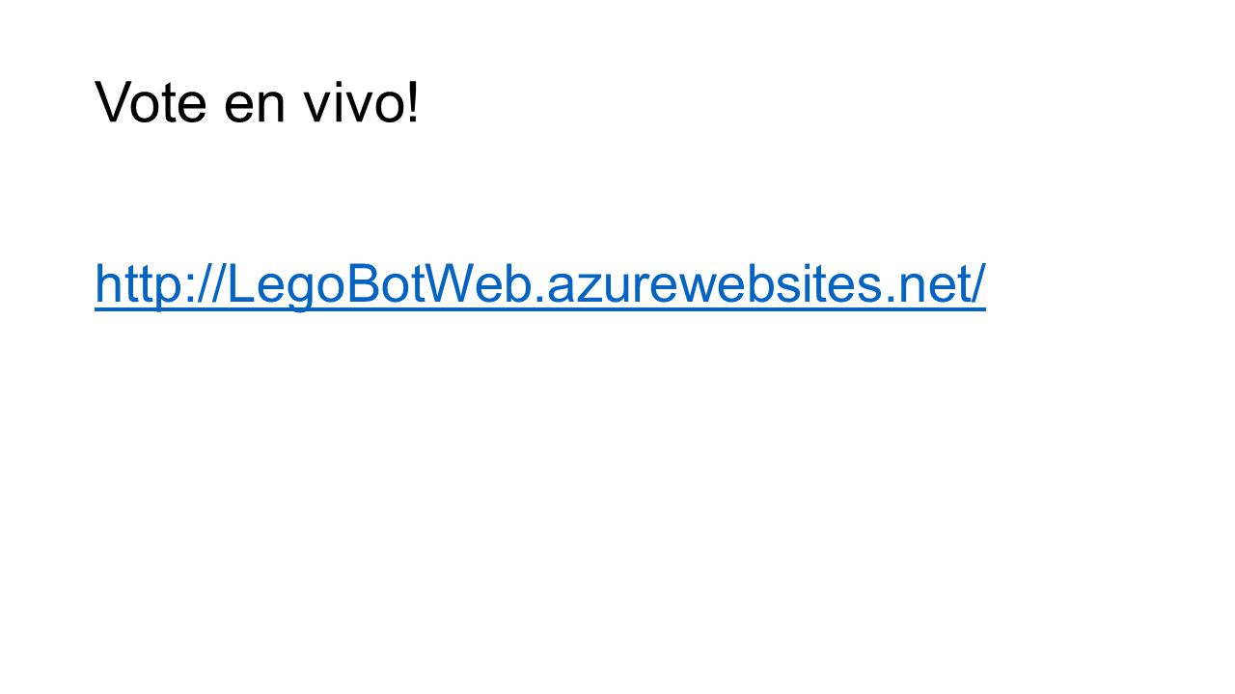Screen dimensions: 1235x694
Task: Click the exclamation mark in the title
Action: pos(414,102)
